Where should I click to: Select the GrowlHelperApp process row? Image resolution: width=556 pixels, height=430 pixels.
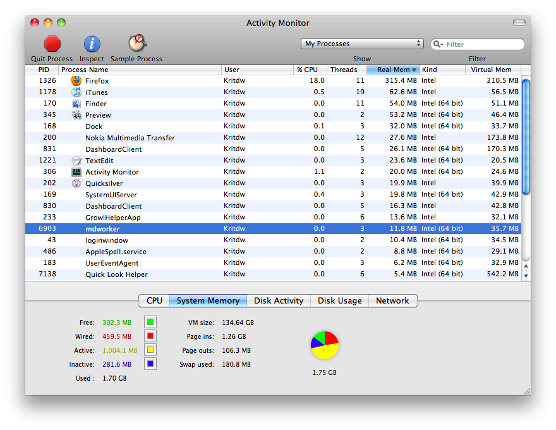[273, 217]
